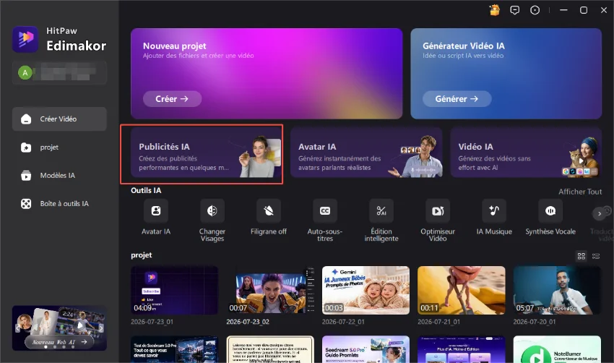Open the gift box promotion icon
The image size is (614, 363).
(495, 10)
